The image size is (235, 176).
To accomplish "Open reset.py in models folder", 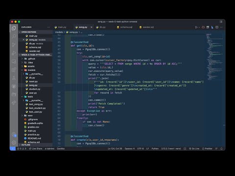I will [33, 82].
